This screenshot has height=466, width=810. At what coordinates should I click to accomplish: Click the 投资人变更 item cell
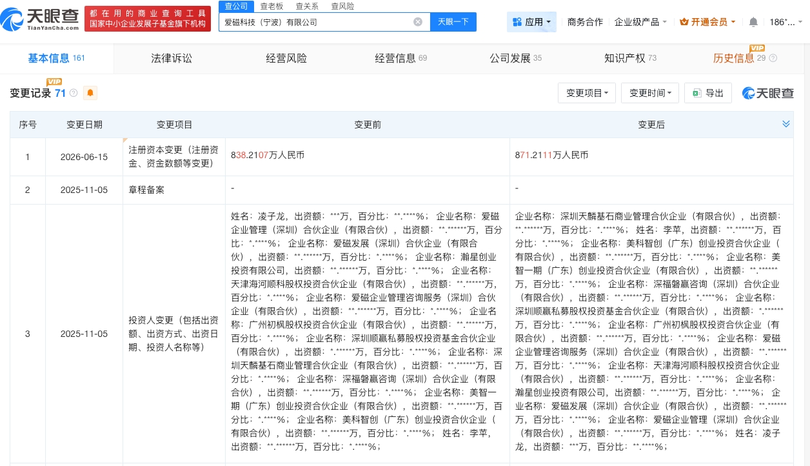[x=174, y=334]
